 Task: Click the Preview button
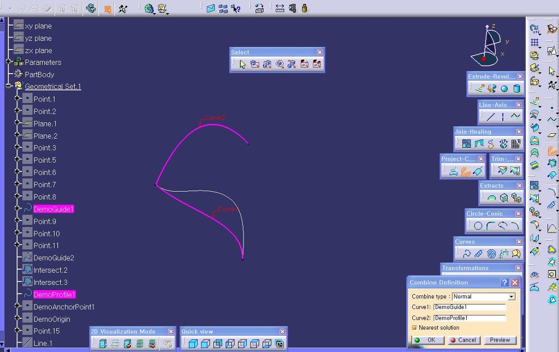[499, 340]
